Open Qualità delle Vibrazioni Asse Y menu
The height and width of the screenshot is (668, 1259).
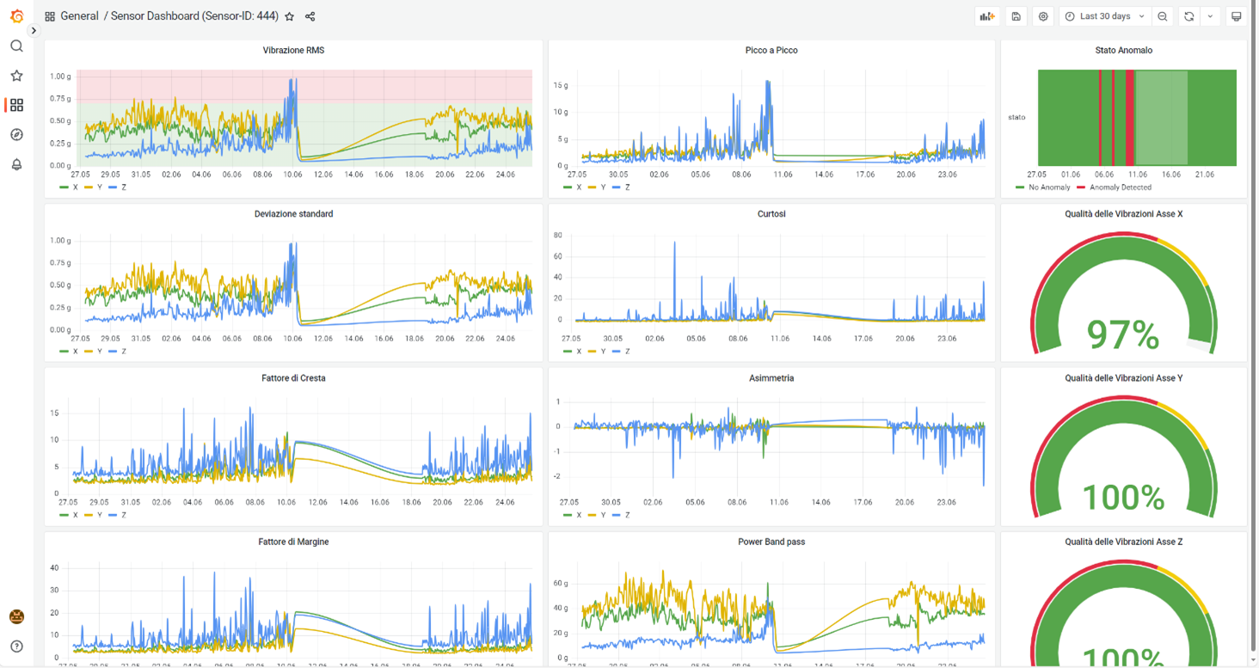(1124, 378)
